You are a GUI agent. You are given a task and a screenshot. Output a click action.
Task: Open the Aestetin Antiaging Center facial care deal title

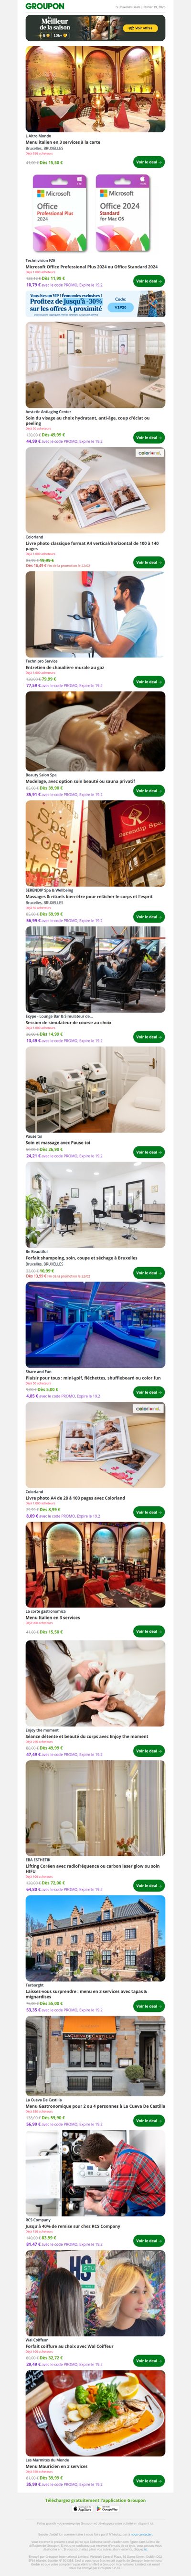[87, 420]
